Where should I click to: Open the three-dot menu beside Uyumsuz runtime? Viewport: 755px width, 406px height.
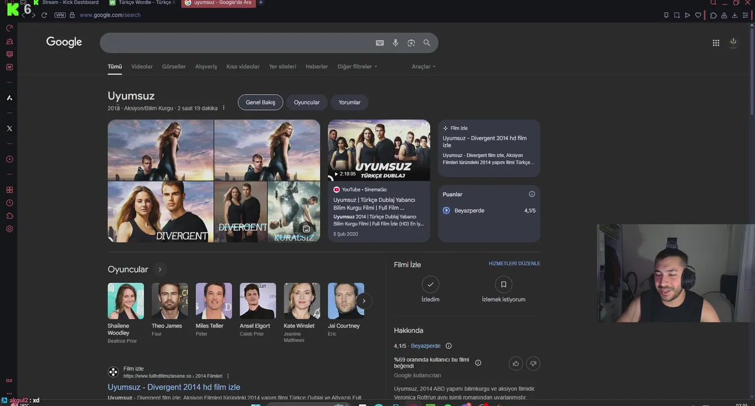tap(224, 108)
